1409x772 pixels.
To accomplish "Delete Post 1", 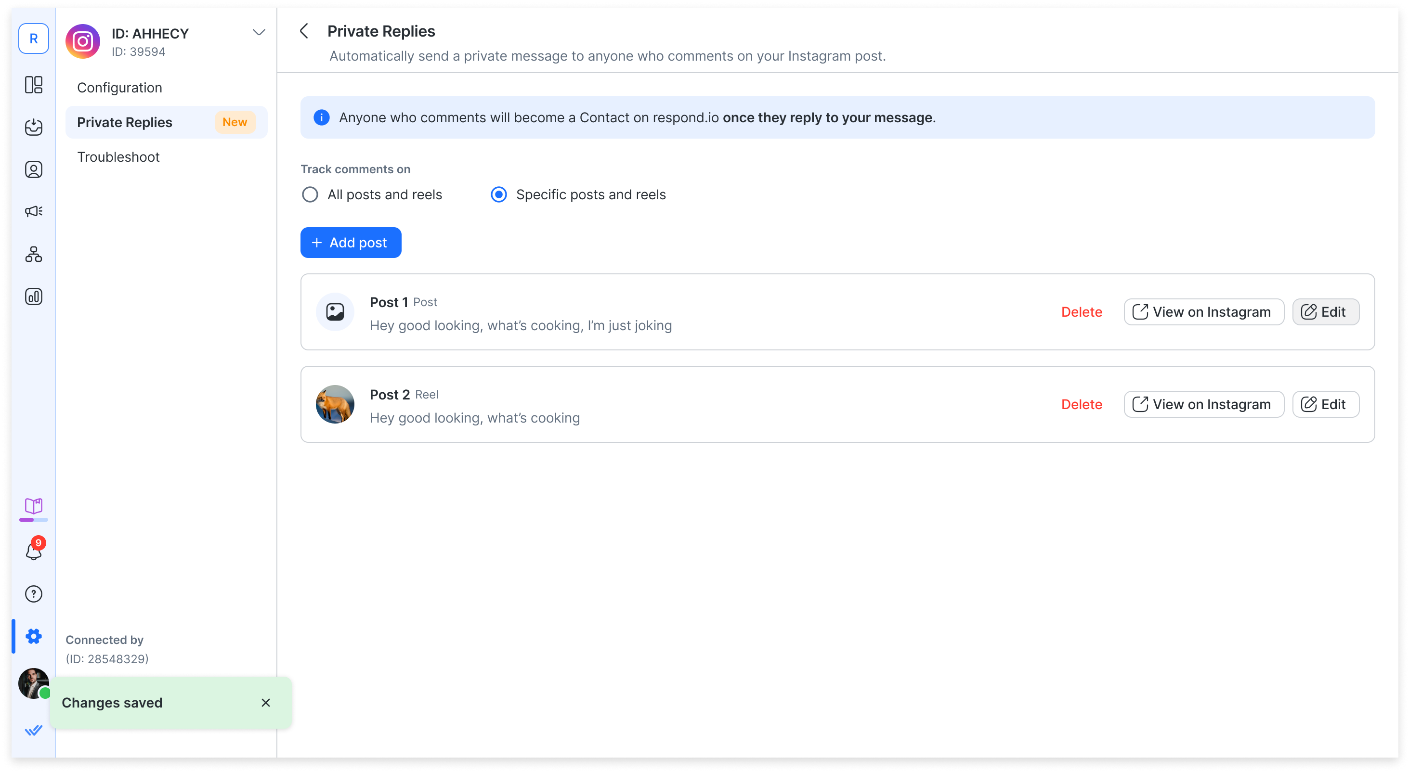I will [x=1082, y=312].
